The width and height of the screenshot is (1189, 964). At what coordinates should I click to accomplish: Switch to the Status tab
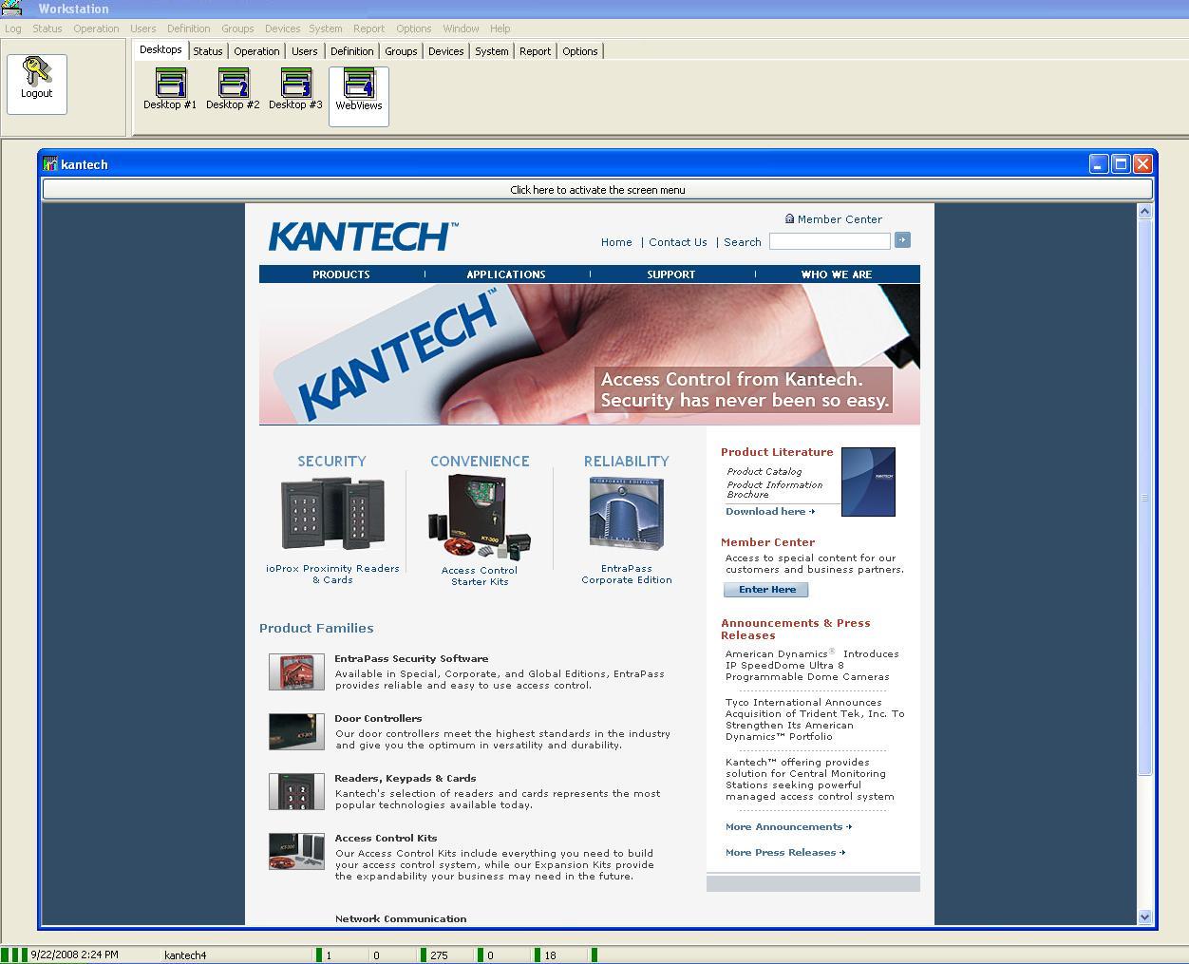[208, 51]
